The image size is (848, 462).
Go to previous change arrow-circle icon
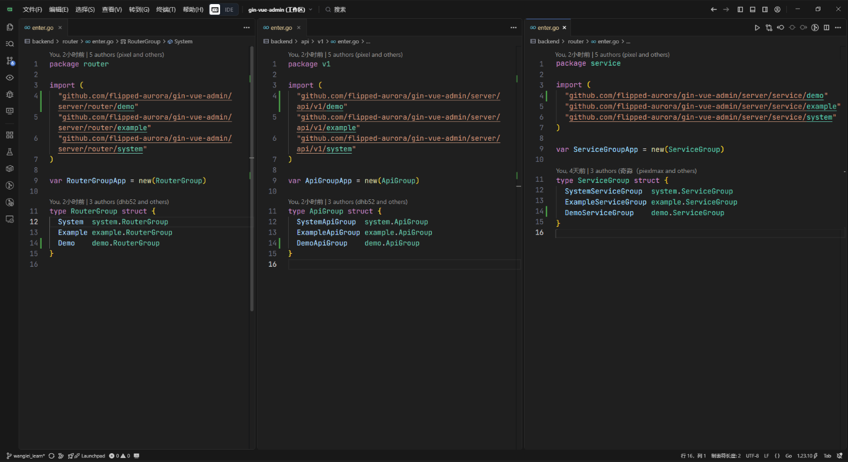(781, 28)
